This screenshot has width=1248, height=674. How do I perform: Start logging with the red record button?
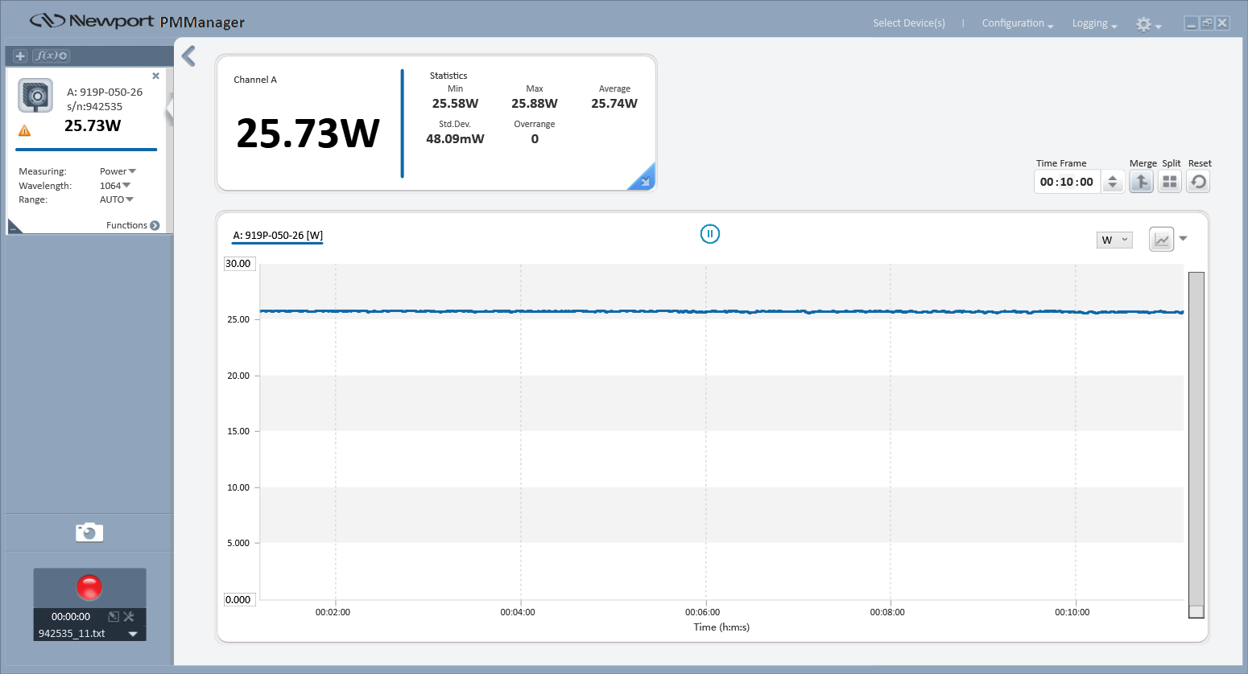coord(89,587)
